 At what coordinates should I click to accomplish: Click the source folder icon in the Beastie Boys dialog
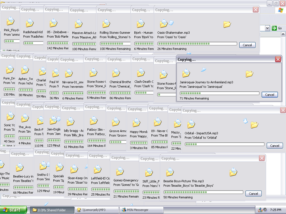pos(170,172)
